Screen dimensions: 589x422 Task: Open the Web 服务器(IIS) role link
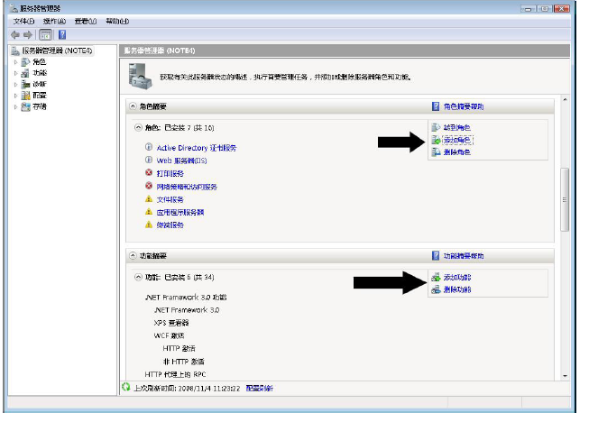pos(181,161)
